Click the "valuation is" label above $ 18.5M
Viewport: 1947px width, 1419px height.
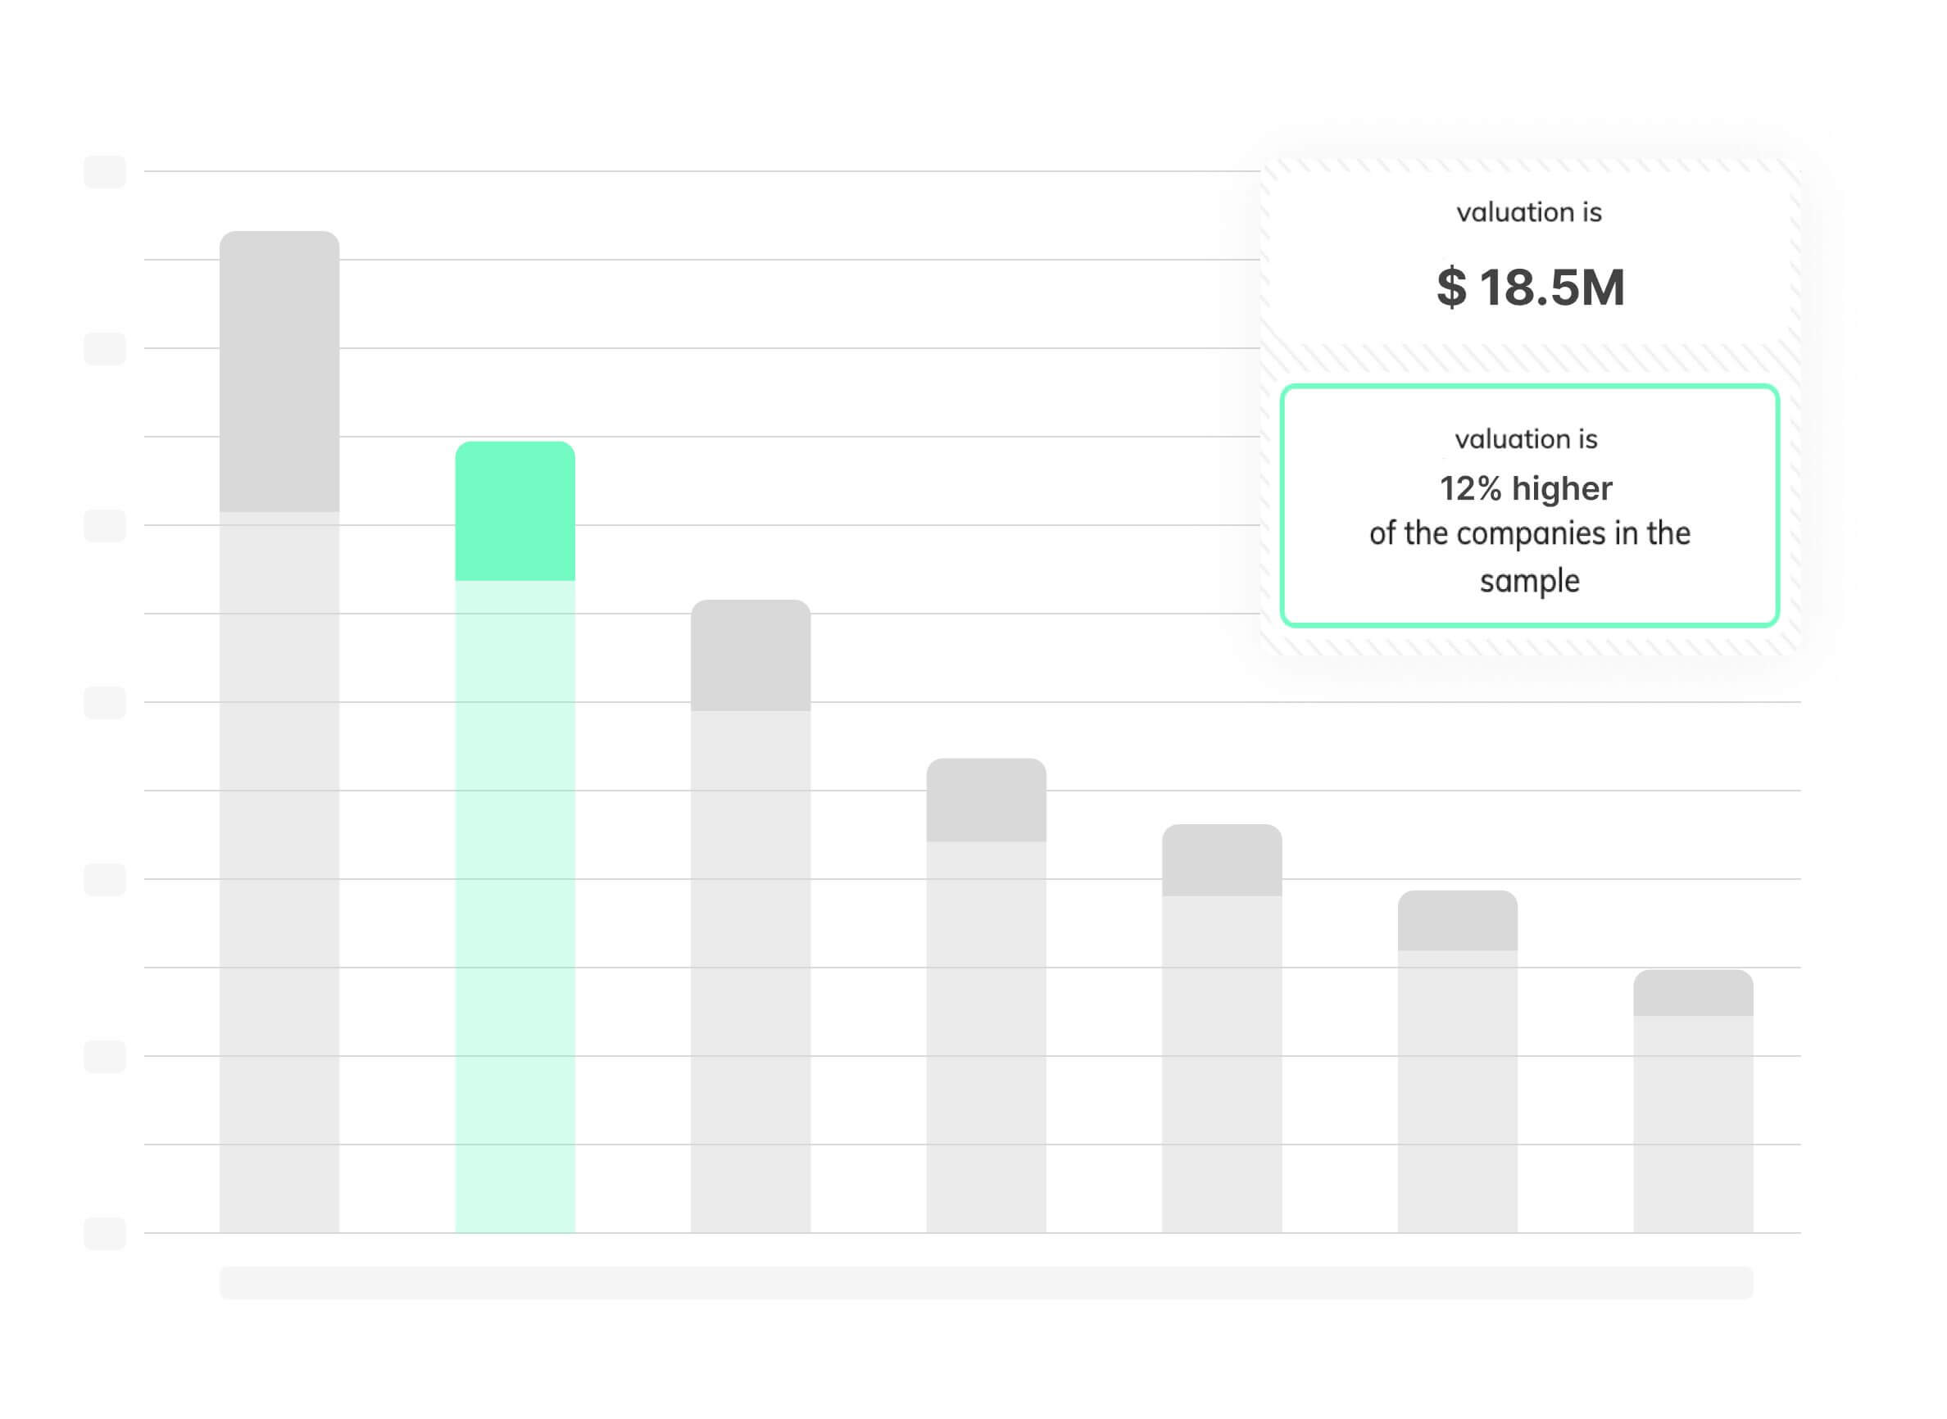[1528, 212]
